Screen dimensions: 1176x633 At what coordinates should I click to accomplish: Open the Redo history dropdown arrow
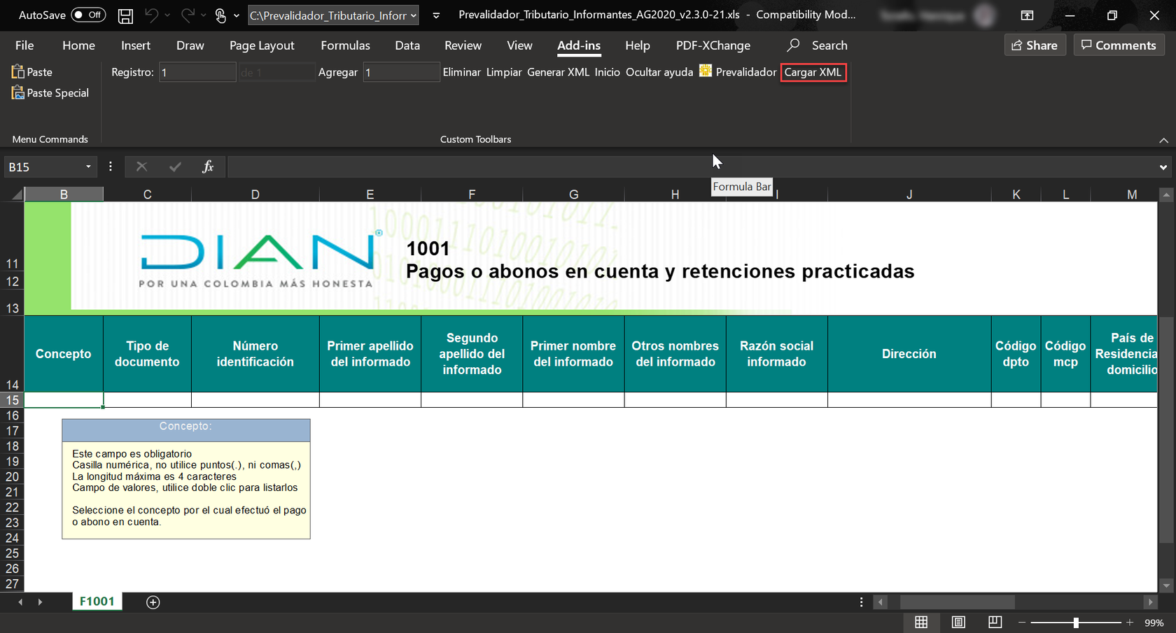(204, 15)
